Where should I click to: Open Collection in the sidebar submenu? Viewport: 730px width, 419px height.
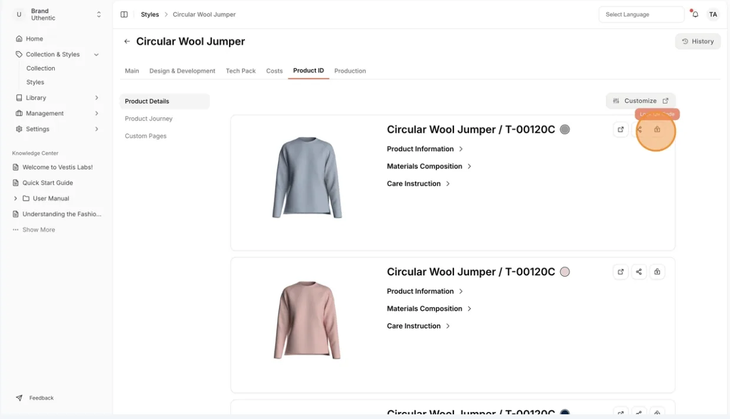pos(41,69)
